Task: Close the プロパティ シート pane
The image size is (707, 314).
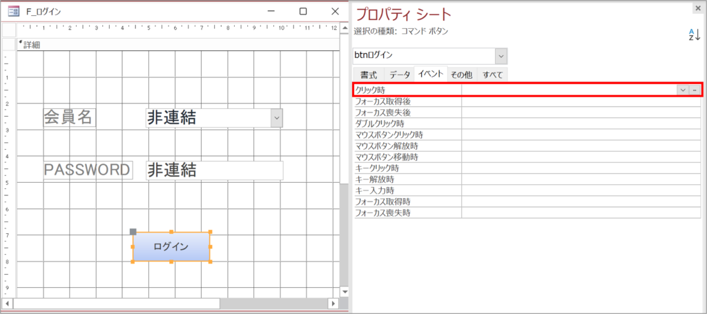Action: coord(697,8)
